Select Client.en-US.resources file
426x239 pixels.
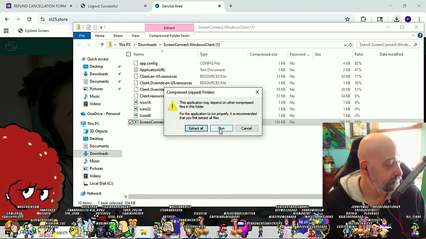[x=158, y=76]
